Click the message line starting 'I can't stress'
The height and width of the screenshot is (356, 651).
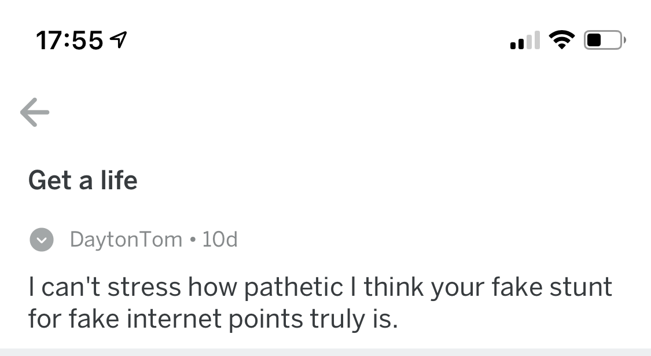320,288
